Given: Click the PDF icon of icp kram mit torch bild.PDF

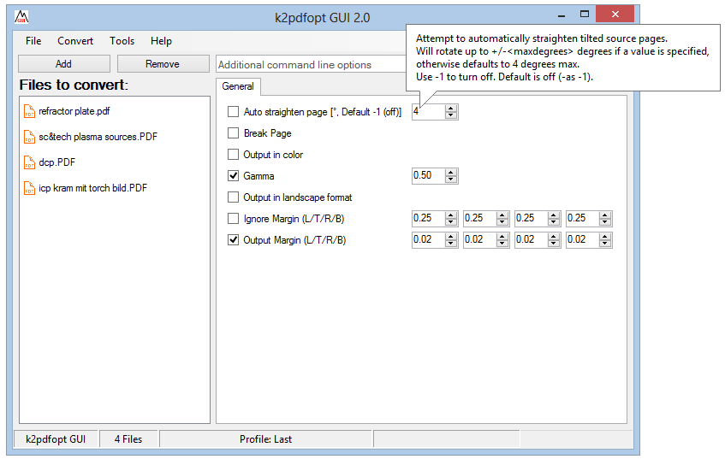Looking at the screenshot, I should click(x=29, y=188).
